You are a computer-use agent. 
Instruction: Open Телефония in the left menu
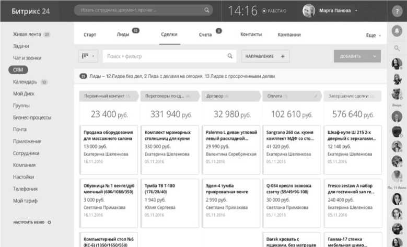tap(25, 189)
